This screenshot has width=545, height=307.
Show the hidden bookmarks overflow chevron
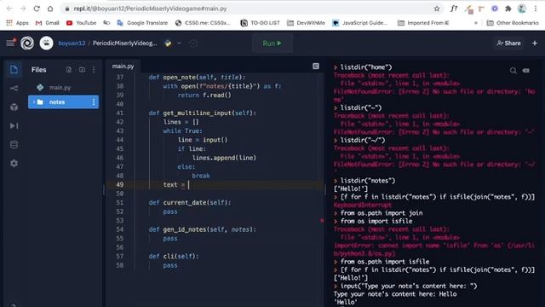[476, 23]
